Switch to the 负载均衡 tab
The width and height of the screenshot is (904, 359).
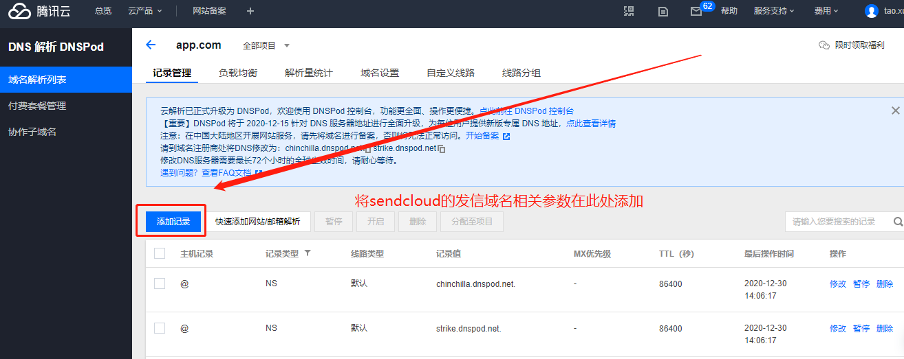pos(238,73)
